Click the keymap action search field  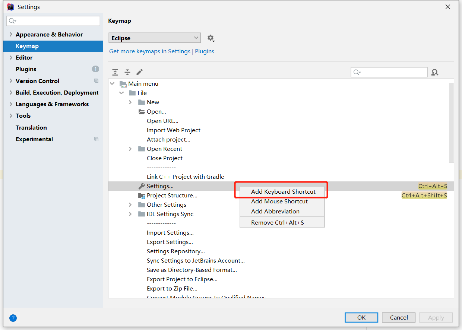389,72
